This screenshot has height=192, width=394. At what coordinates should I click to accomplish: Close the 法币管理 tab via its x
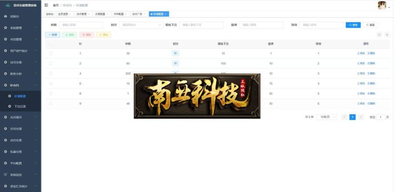pyautogui.click(x=89, y=14)
